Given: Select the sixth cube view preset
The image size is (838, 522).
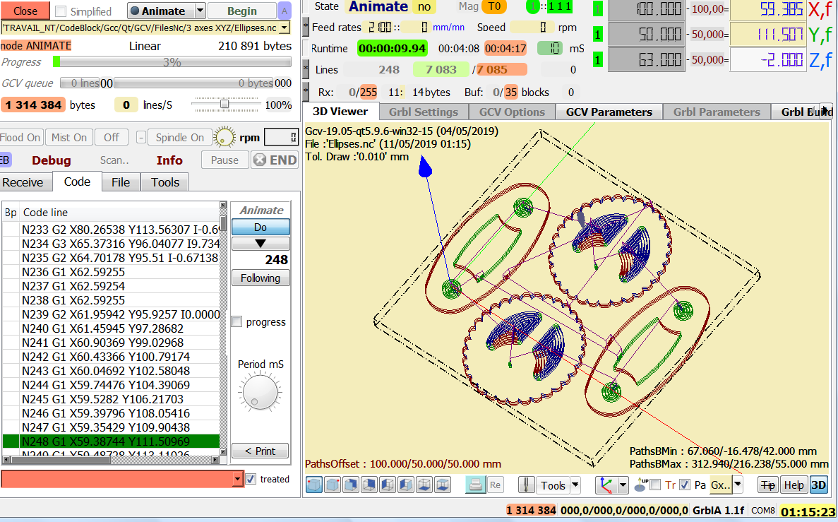Looking at the screenshot, I should point(406,485).
